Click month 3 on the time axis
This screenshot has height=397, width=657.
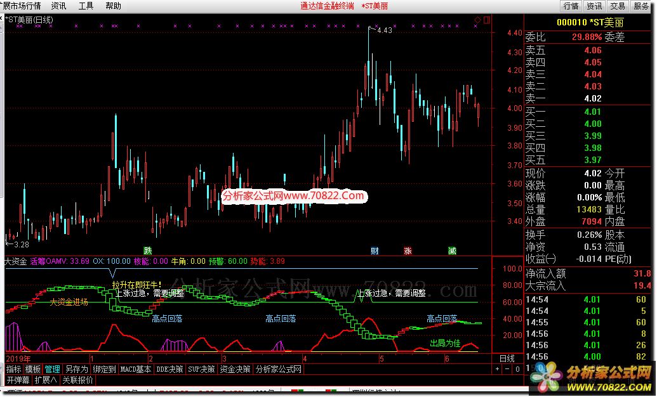tap(225, 359)
